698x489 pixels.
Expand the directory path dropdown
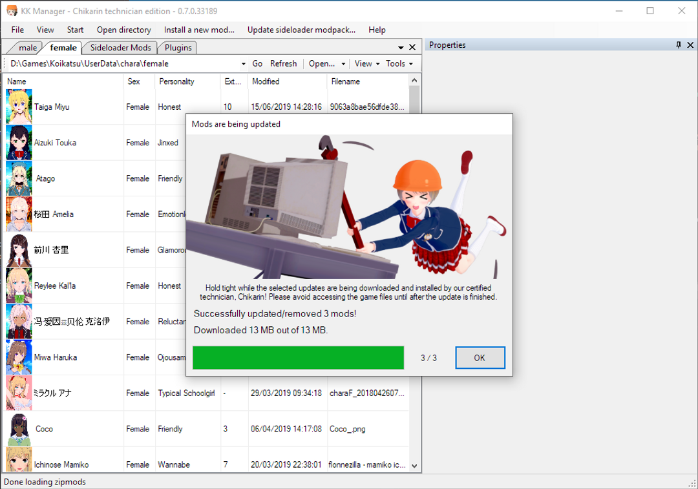point(244,64)
